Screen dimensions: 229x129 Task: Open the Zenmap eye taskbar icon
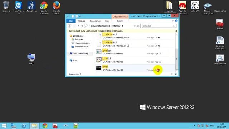coord(65,126)
